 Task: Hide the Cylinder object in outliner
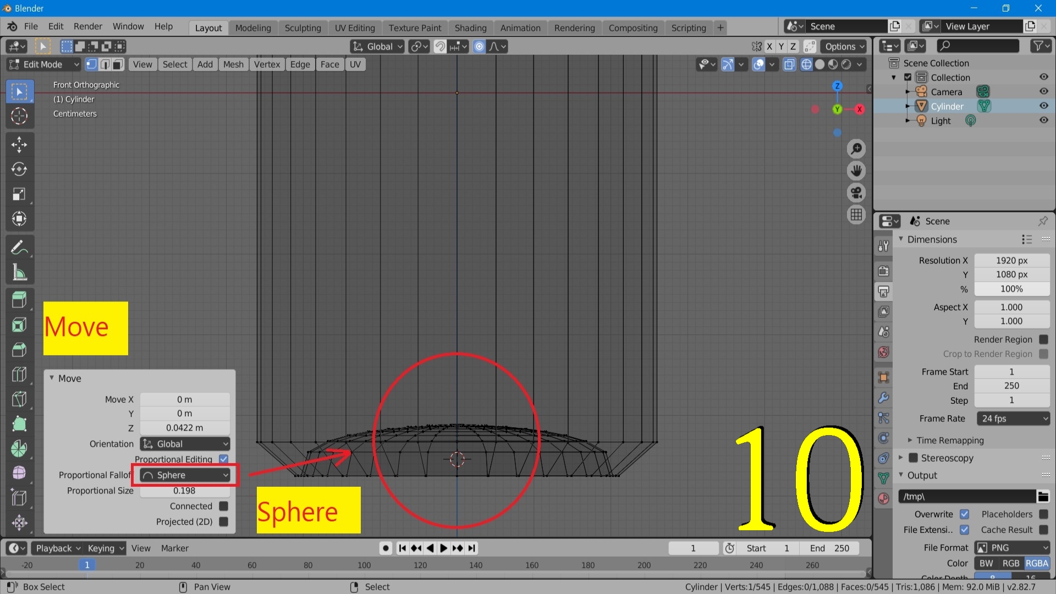tap(1043, 106)
